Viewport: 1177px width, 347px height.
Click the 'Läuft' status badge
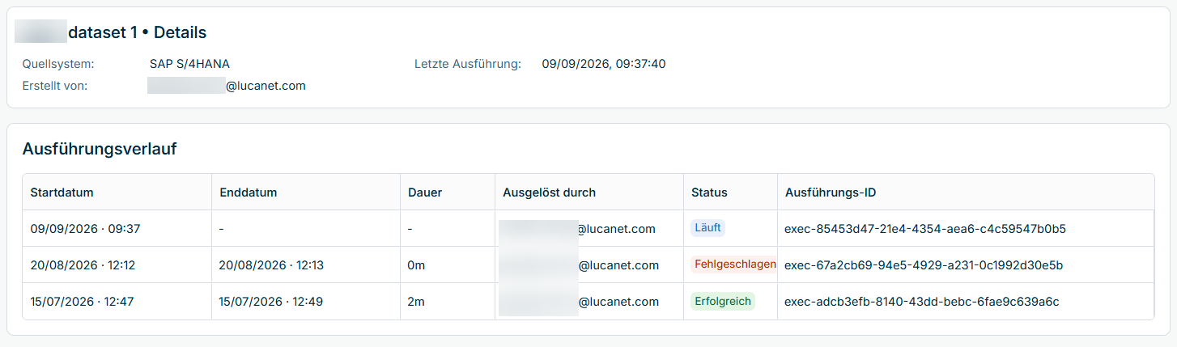708,228
